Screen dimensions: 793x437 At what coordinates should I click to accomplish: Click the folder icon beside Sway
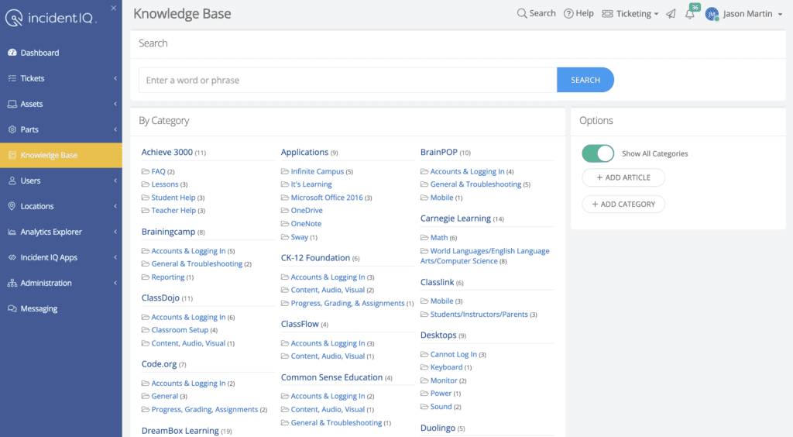tap(285, 237)
